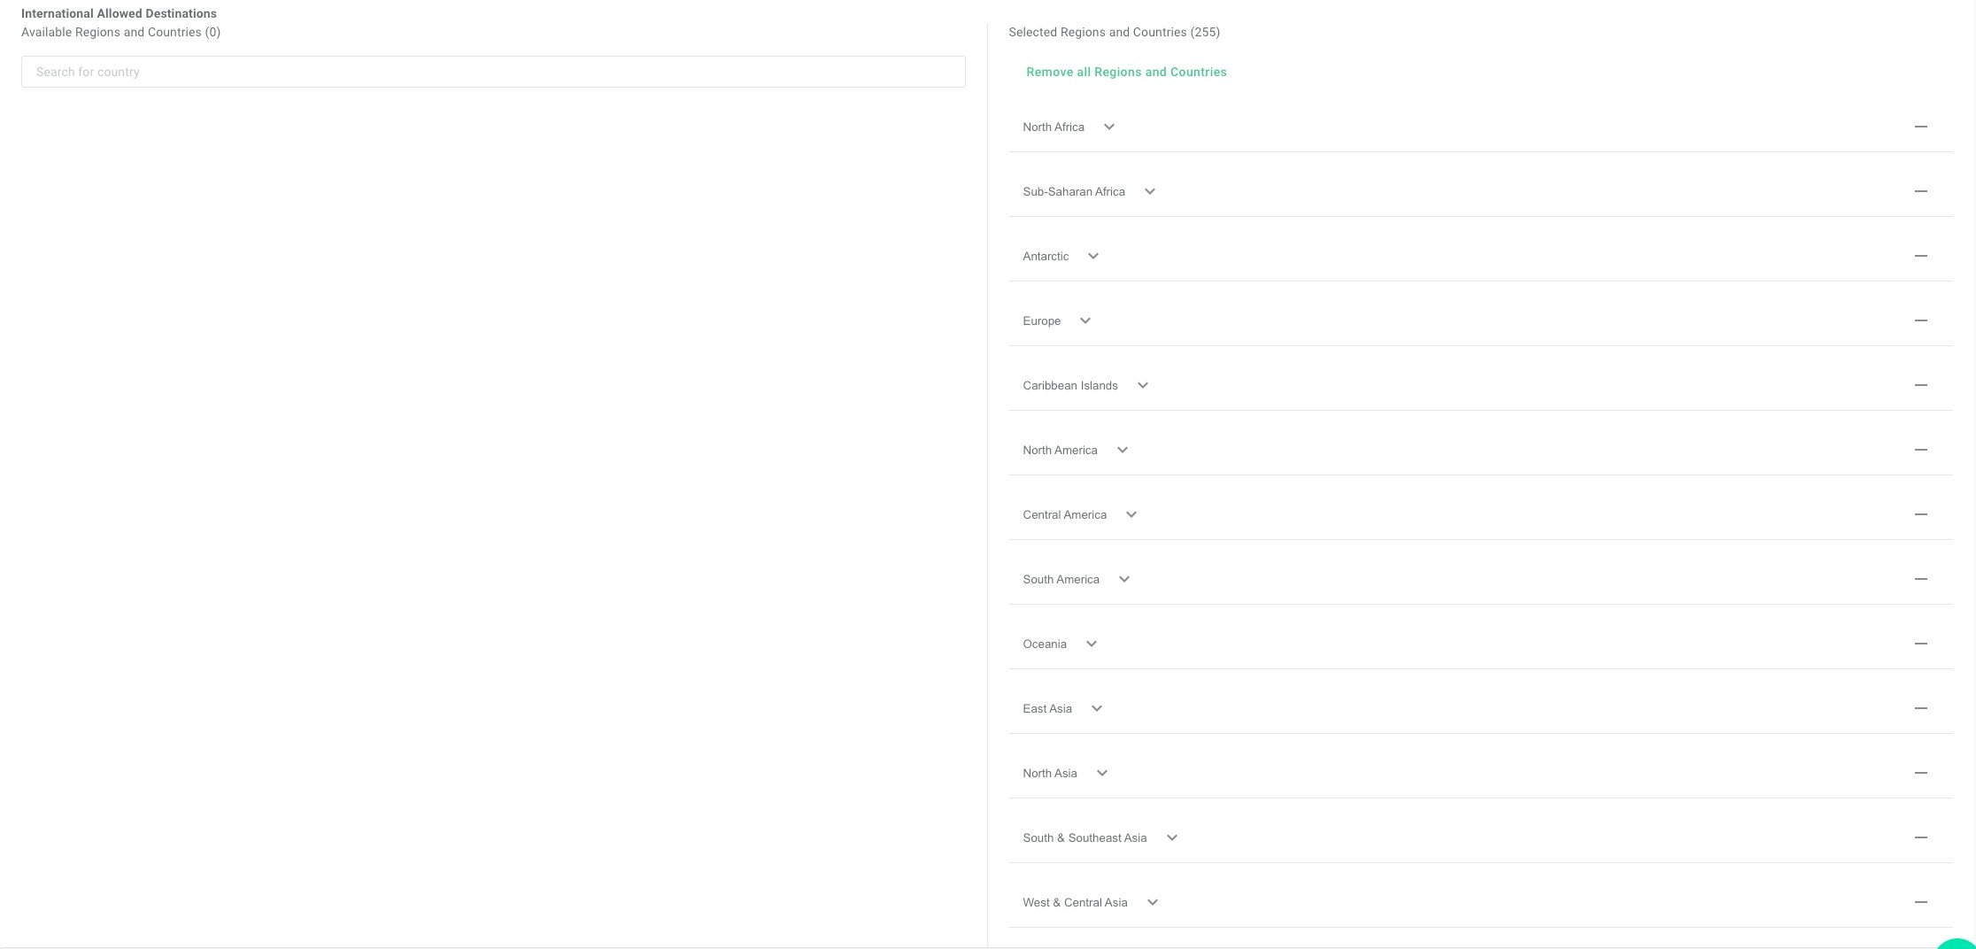Remove Oceania region with minus icon
1976x949 pixels.
(1920, 644)
